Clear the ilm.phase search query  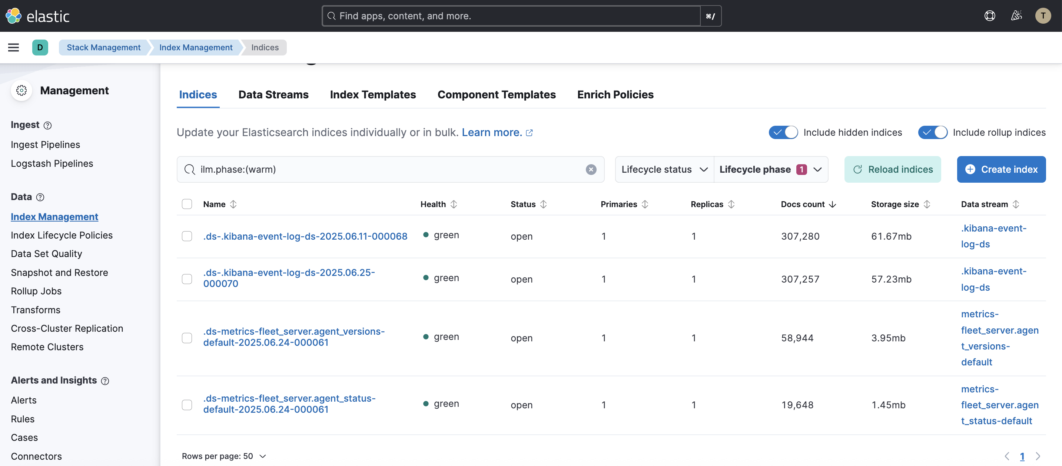point(591,169)
